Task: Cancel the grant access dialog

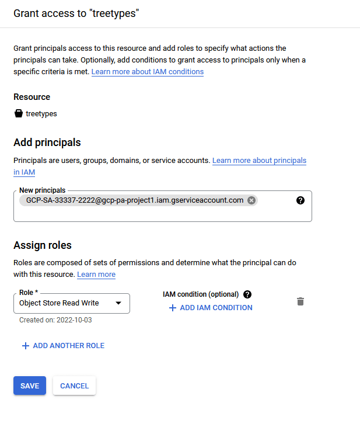Action: click(74, 386)
